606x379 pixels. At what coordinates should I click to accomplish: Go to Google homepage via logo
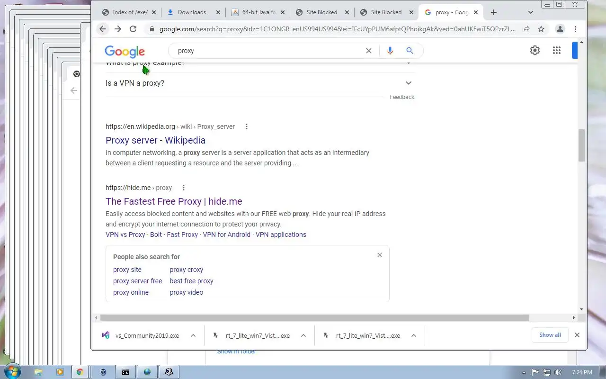[x=125, y=52]
